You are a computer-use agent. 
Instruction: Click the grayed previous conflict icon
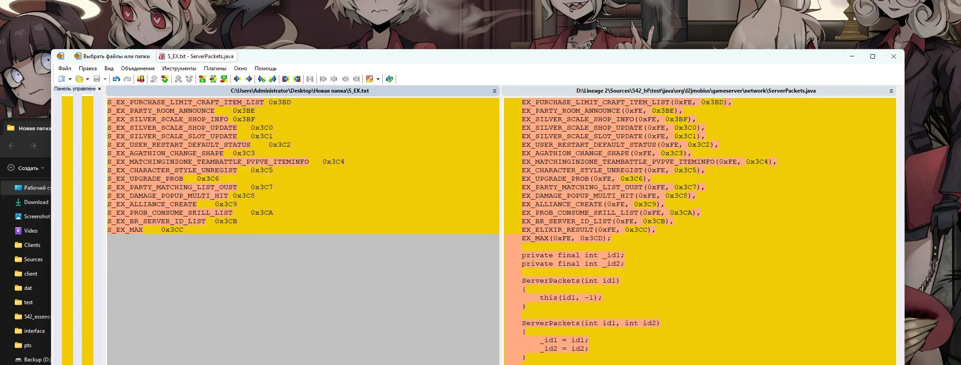point(189,79)
